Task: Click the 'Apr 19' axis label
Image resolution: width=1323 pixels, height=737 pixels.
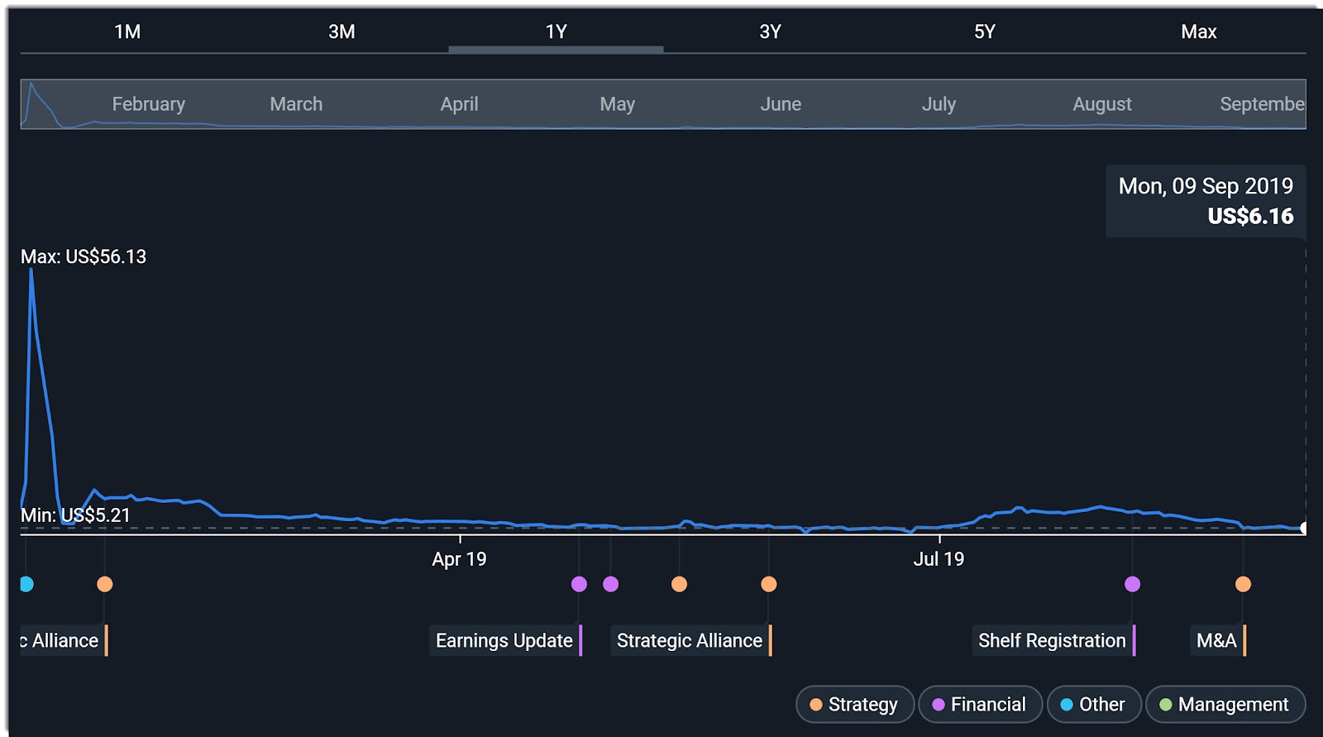Action: click(459, 559)
